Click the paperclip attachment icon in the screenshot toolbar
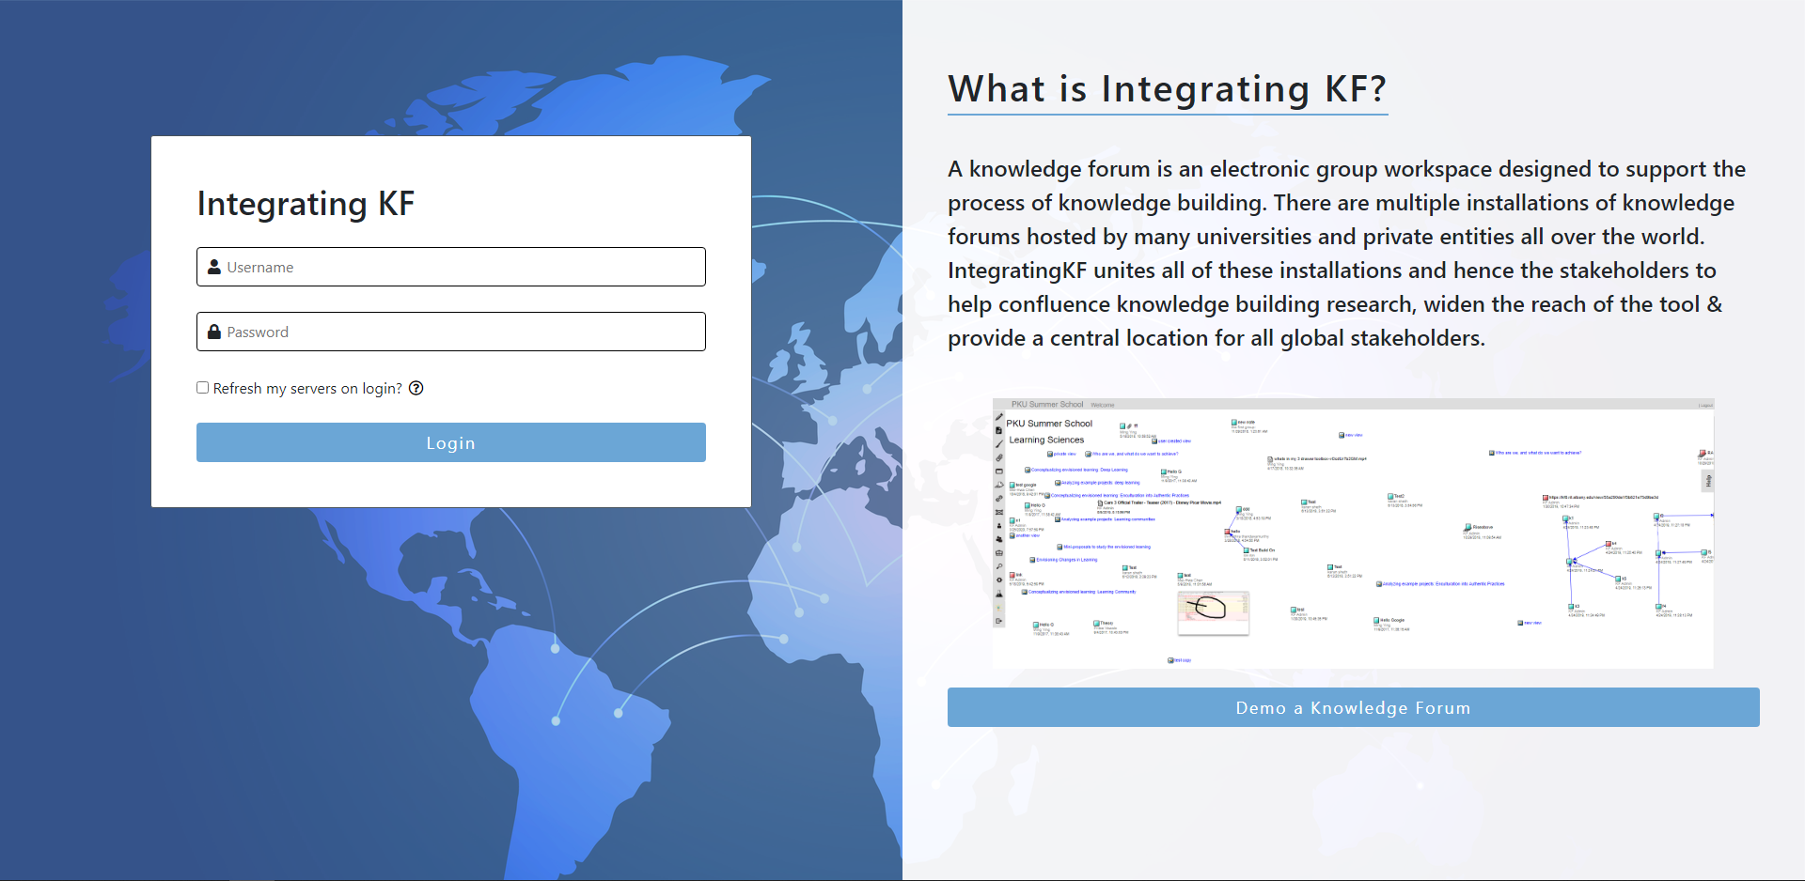 [x=999, y=457]
